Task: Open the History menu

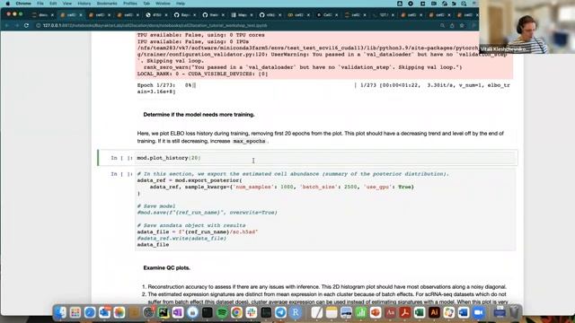Action: (x=84, y=4)
